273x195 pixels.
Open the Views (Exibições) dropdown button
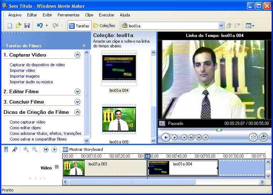[x=250, y=26]
